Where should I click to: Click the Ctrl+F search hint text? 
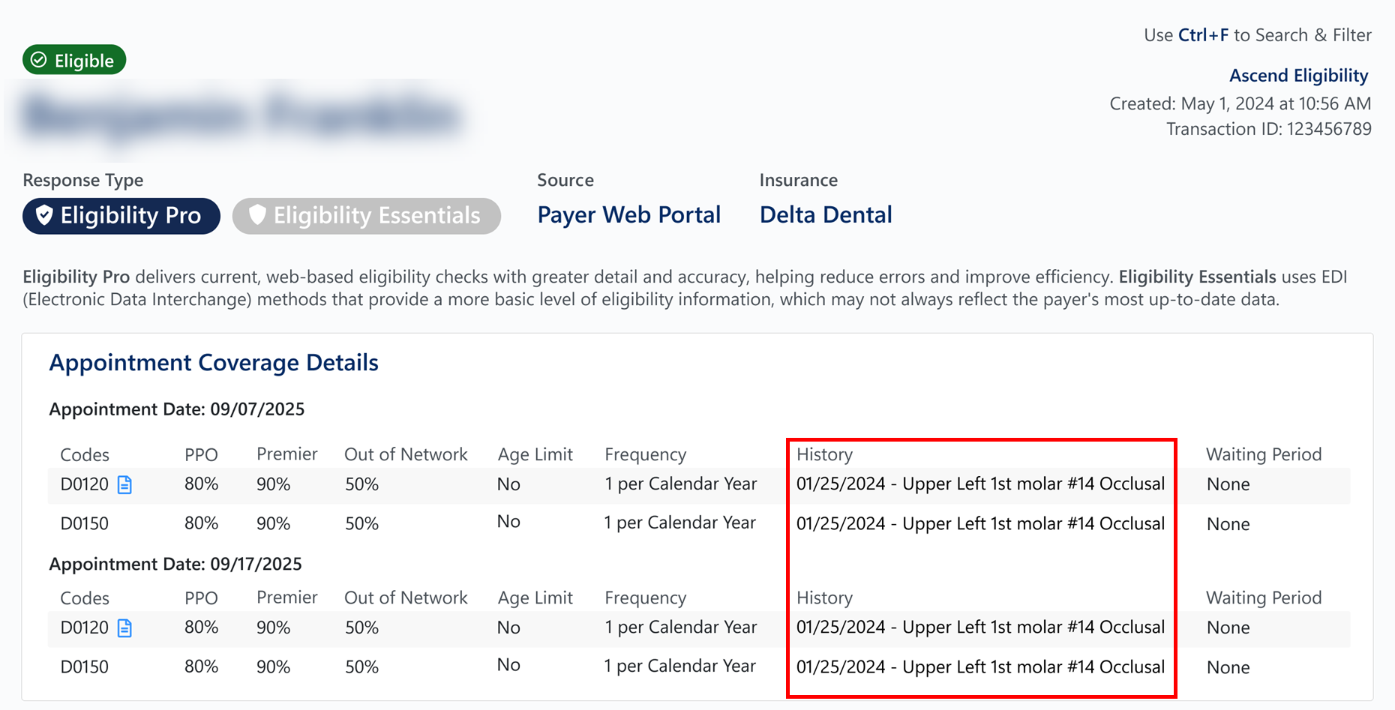click(x=1257, y=35)
